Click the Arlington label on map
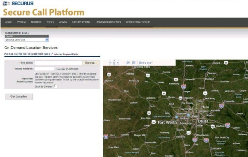 (x=186, y=123)
